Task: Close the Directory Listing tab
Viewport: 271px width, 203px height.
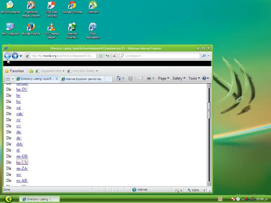Action: tap(57, 79)
